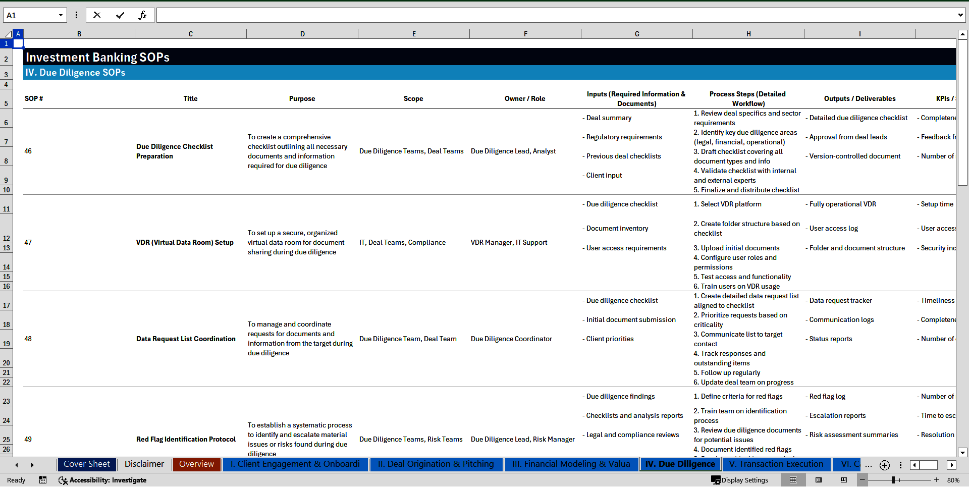The width and height of the screenshot is (969, 487).
Task: Show hidden sheet tabs via ellipsis
Action: [x=868, y=465]
